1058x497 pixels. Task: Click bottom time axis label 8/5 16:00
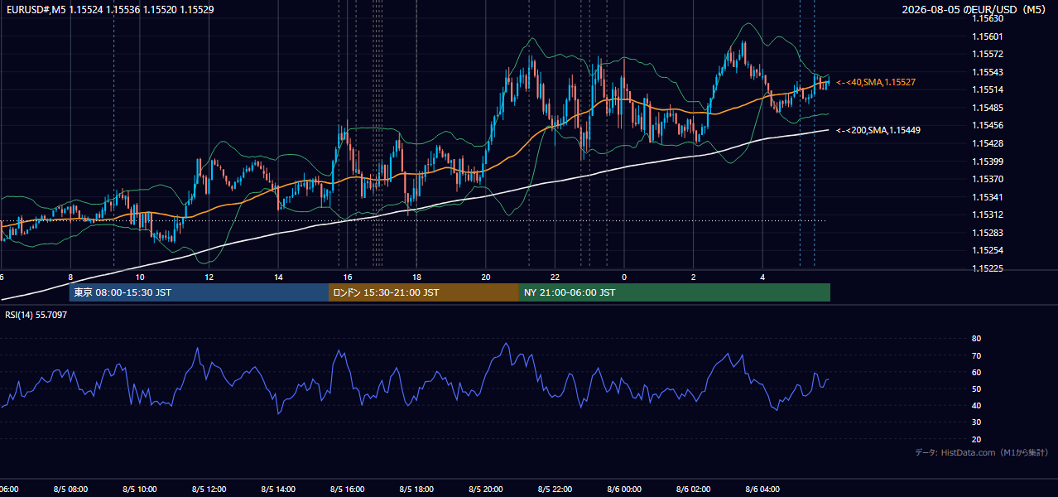click(348, 490)
